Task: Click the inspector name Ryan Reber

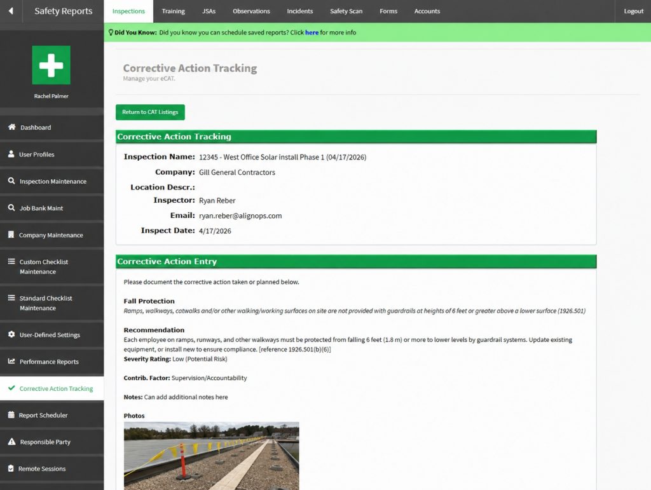Action: click(217, 200)
